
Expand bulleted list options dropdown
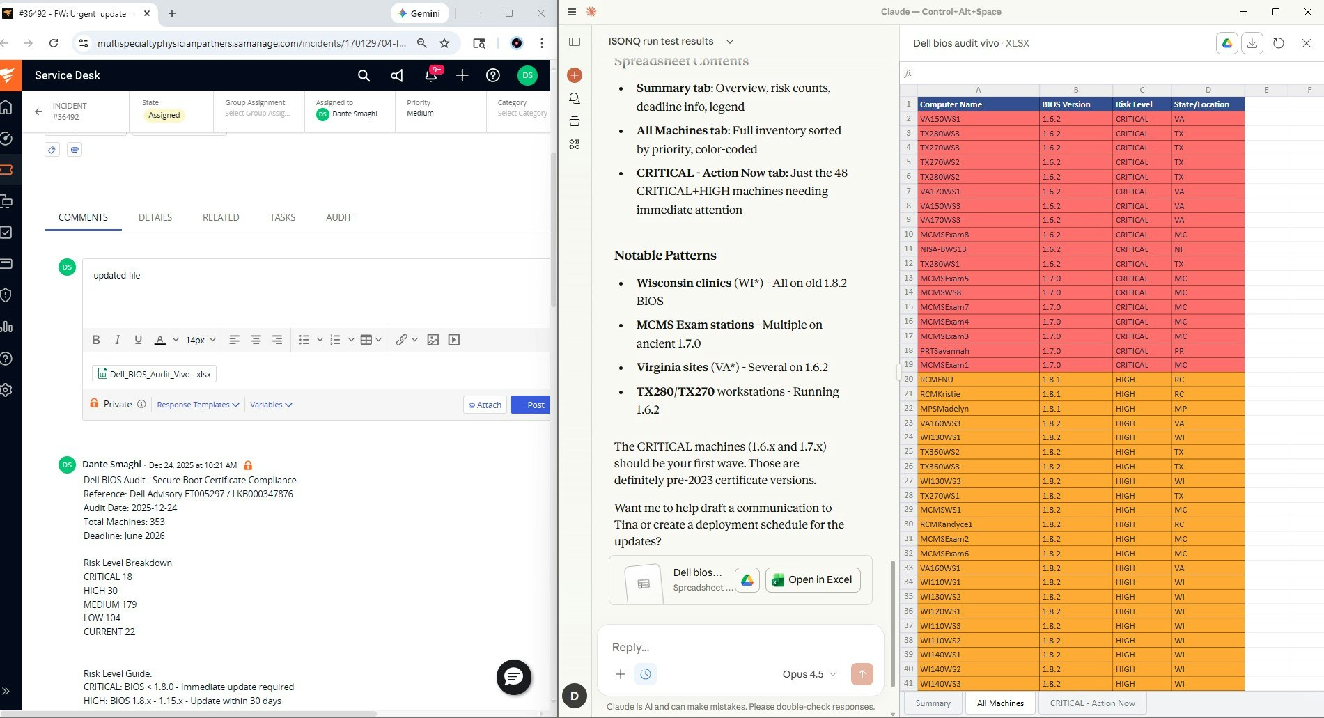pos(320,340)
